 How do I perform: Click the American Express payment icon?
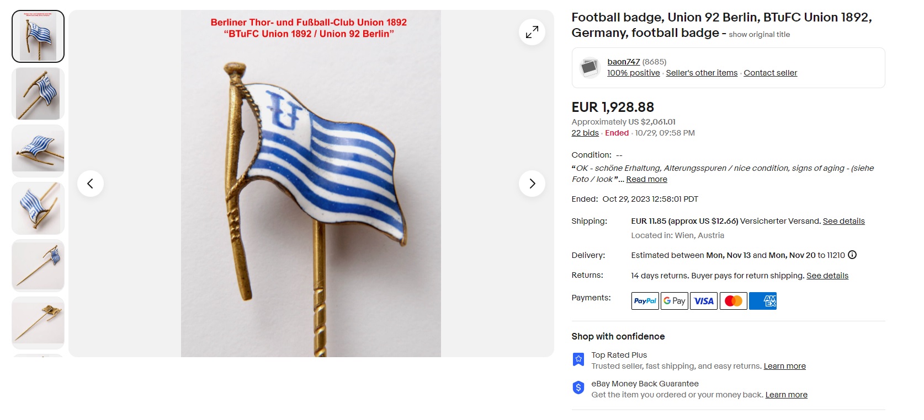[763, 301]
